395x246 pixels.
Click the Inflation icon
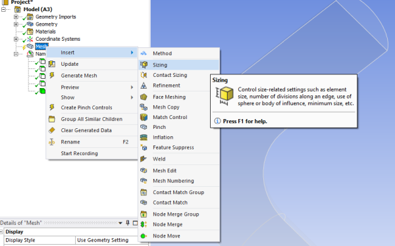(x=144, y=137)
